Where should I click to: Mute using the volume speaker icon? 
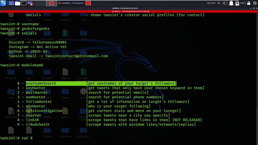pyautogui.click(x=225, y=3)
